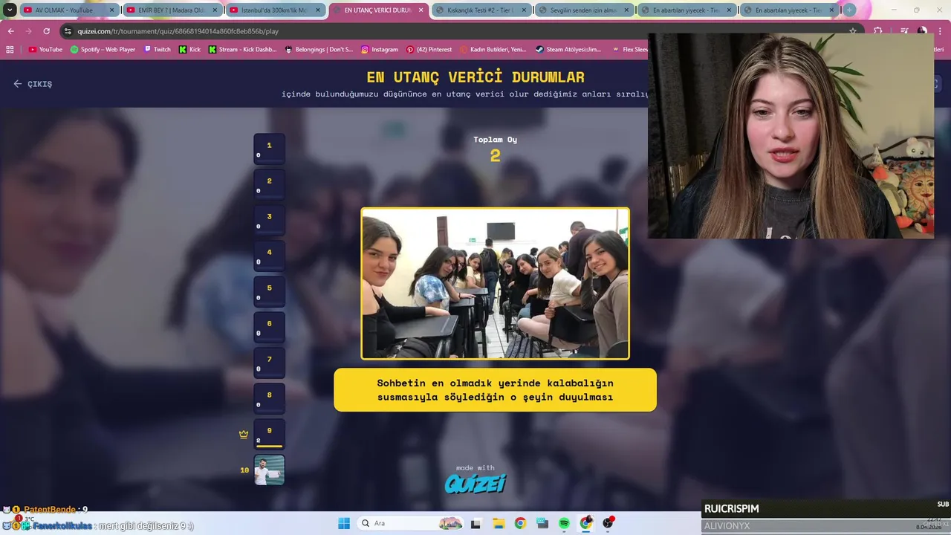951x535 pixels.
Task: Open File Explorer from taskbar
Action: pos(499,523)
